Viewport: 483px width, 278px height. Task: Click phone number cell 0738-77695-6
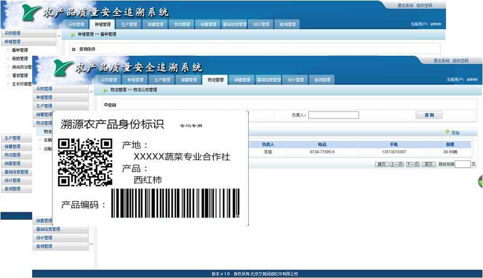point(322,152)
